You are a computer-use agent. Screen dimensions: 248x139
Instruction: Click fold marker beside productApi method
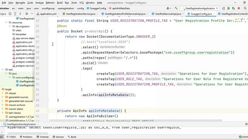pos(48,31)
